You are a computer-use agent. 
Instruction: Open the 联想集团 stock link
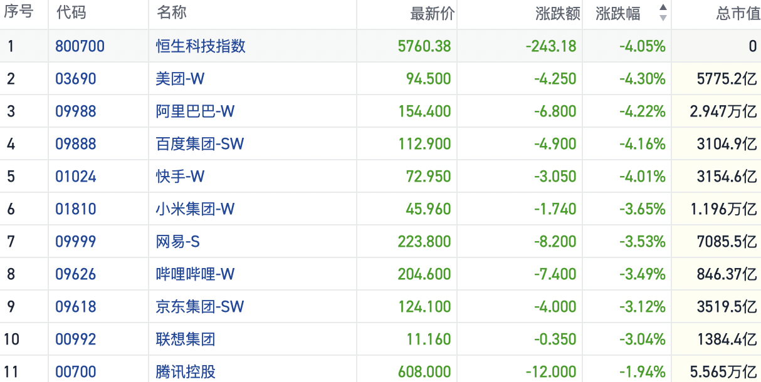coord(186,339)
